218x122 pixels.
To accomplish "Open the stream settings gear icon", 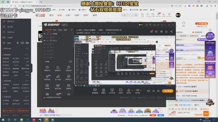I will [x=158, y=91].
